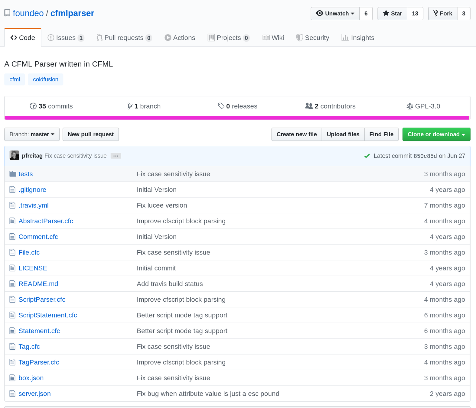Viewport: 476px width, 408px height.
Task: Click the file icon beside box.json
Action: pos(12,378)
